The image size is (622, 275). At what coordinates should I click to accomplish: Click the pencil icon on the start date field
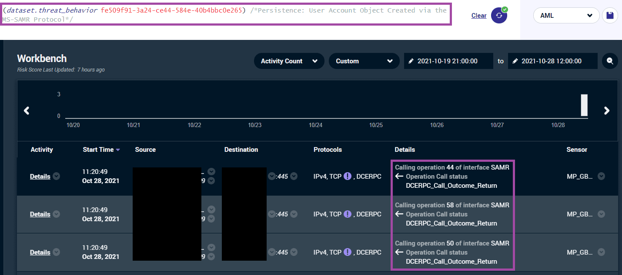[411, 61]
